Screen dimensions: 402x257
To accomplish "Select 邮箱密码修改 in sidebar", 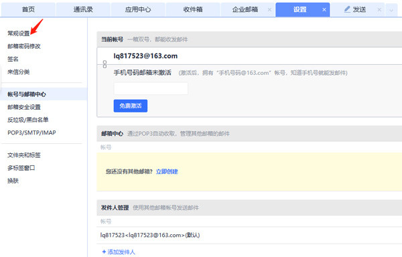I will [24, 46].
